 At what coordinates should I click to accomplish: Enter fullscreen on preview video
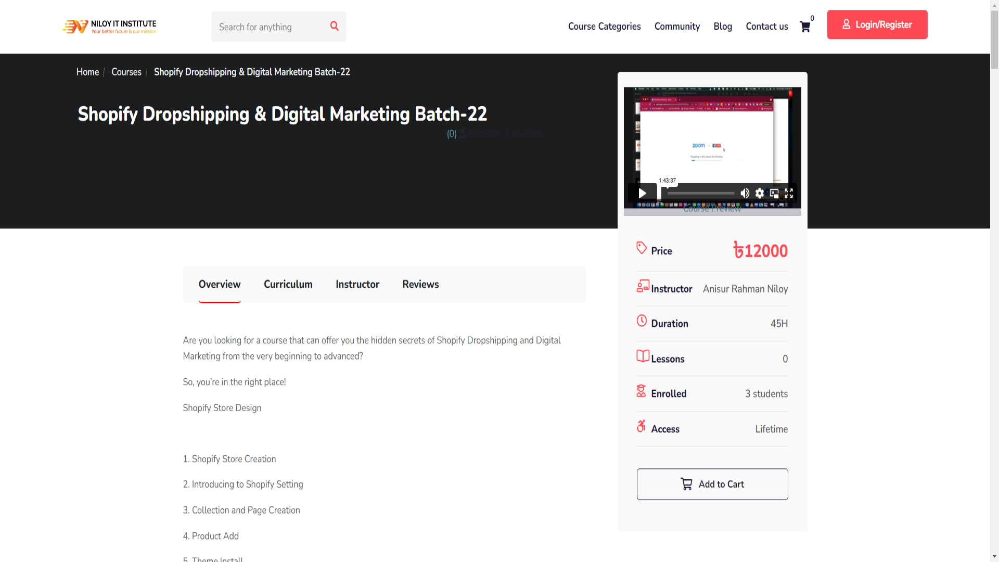click(x=789, y=194)
